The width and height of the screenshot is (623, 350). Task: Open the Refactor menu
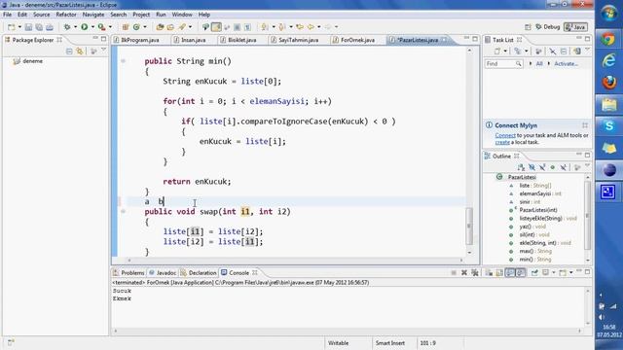click(x=66, y=15)
